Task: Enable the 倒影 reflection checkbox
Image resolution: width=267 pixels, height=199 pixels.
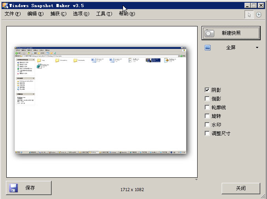Action: click(x=207, y=99)
